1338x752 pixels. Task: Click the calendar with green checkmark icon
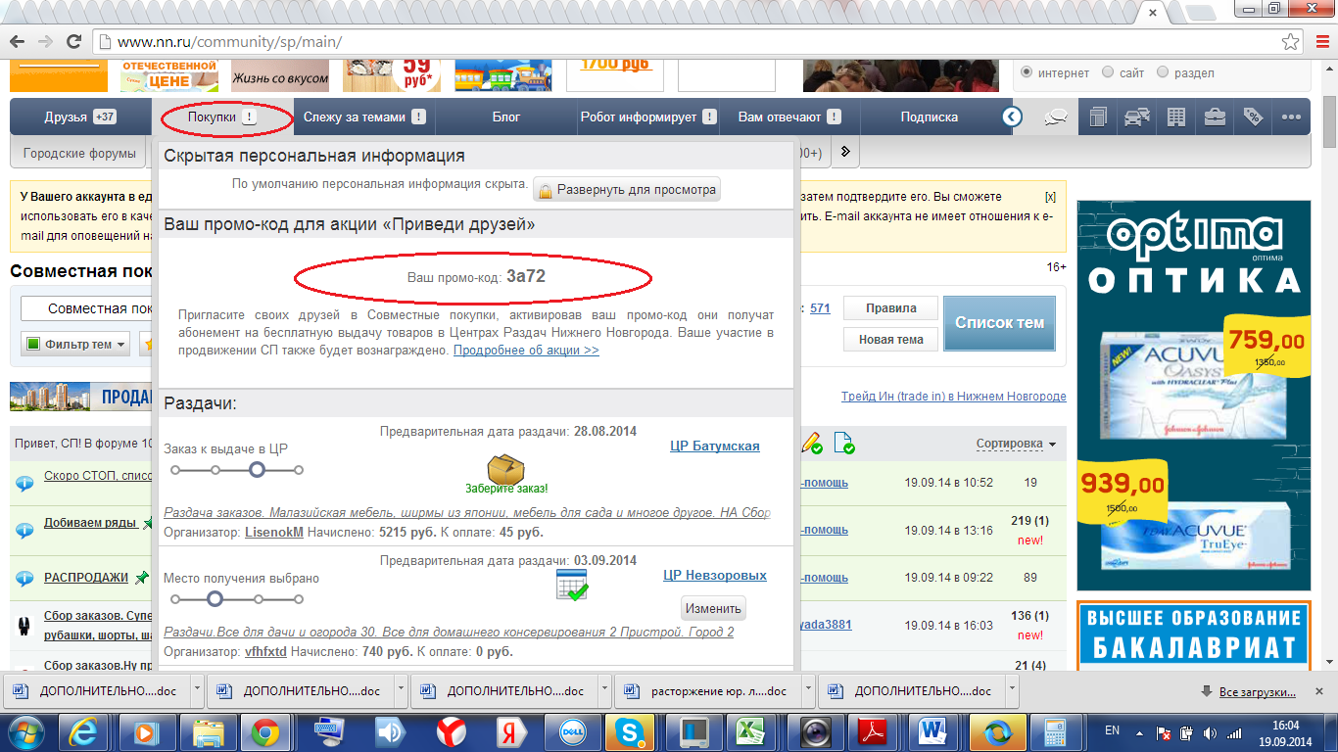pos(571,585)
